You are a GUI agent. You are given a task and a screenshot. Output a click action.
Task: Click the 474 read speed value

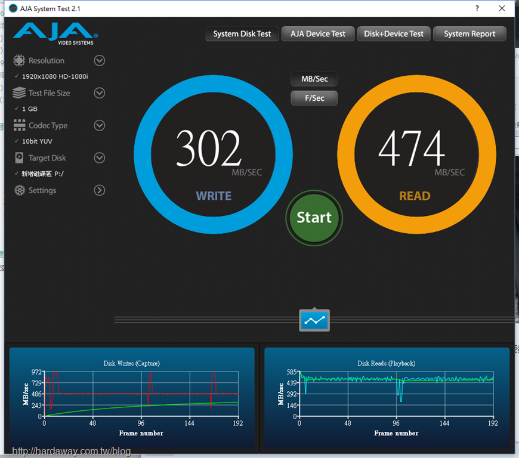pyautogui.click(x=412, y=148)
